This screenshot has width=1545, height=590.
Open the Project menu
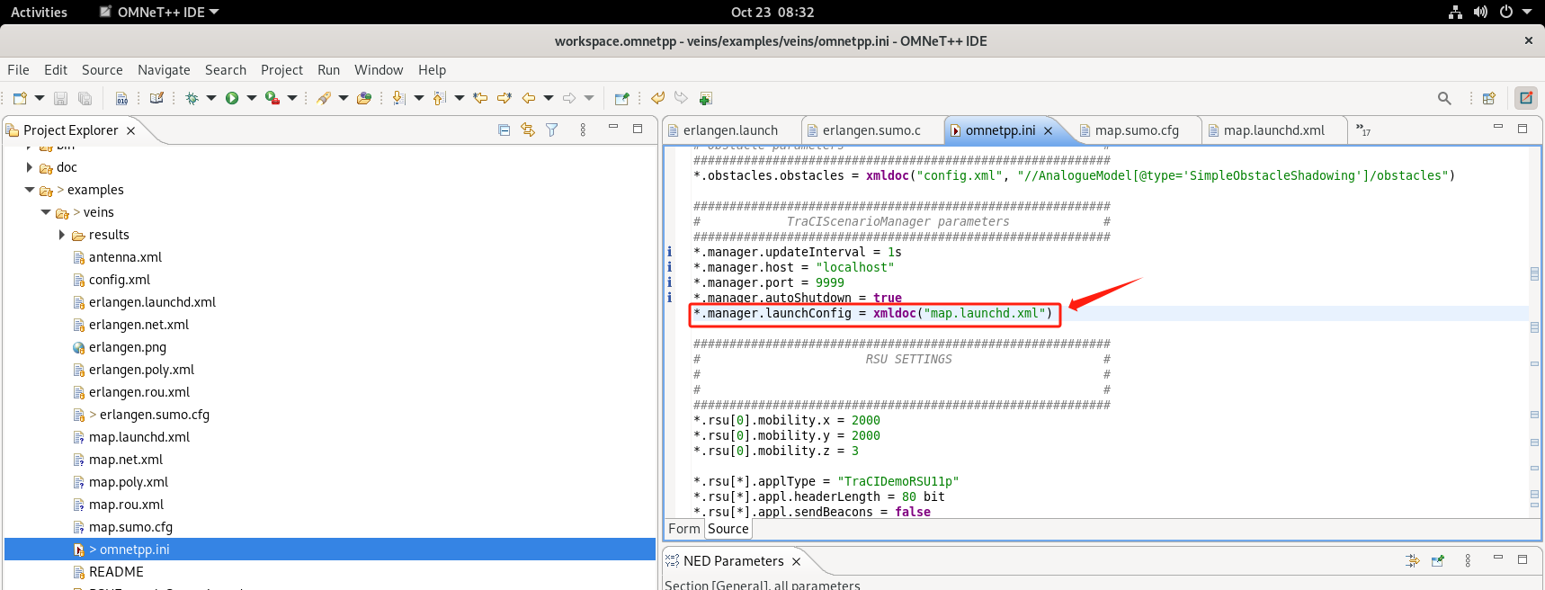281,70
